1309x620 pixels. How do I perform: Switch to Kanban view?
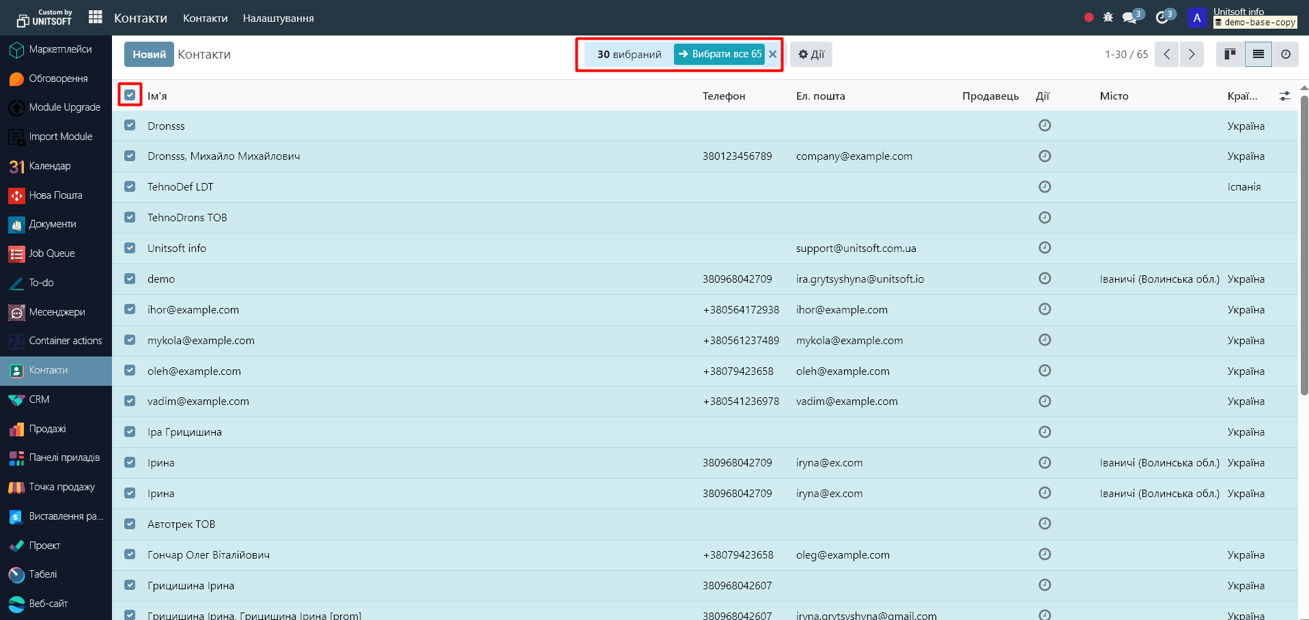pos(1230,55)
